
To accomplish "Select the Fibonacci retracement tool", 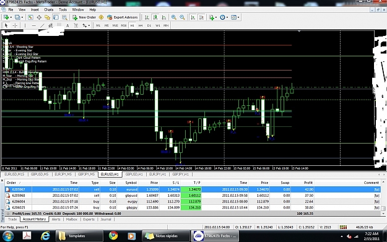I will pyautogui.click(x=59, y=25).
